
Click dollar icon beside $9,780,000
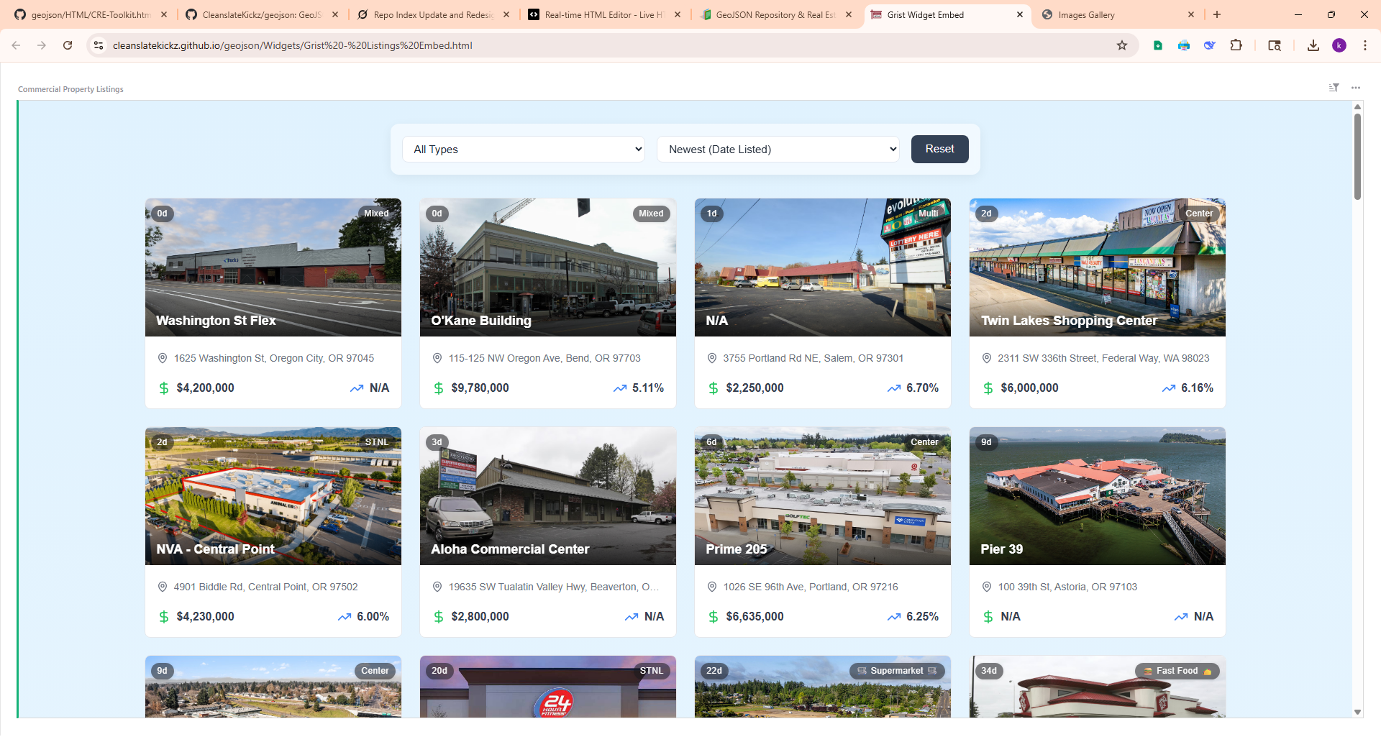tap(439, 388)
